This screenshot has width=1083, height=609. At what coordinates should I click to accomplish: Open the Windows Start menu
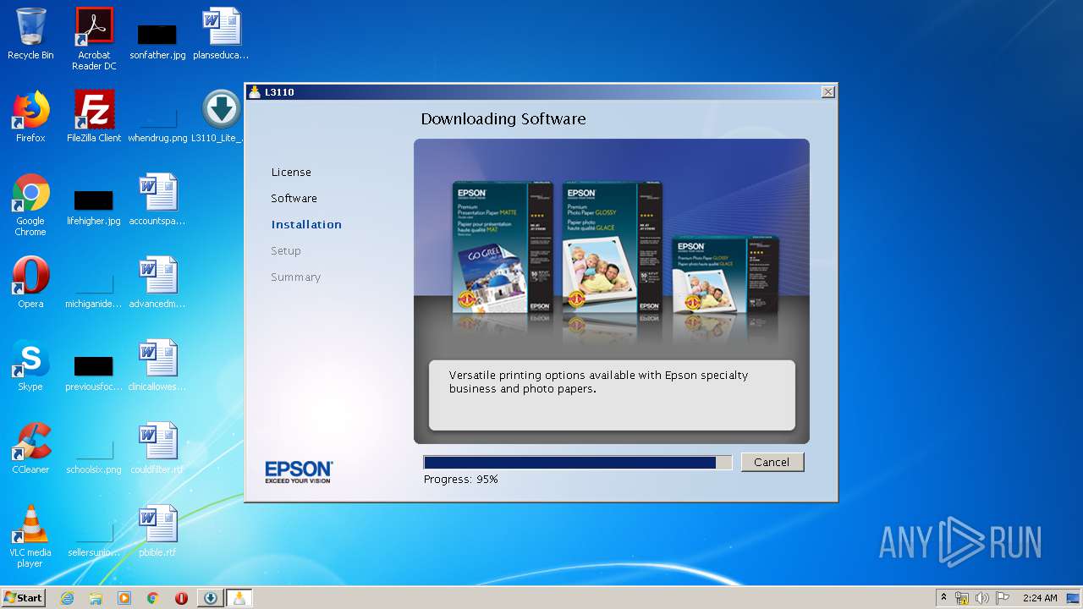coord(23,598)
